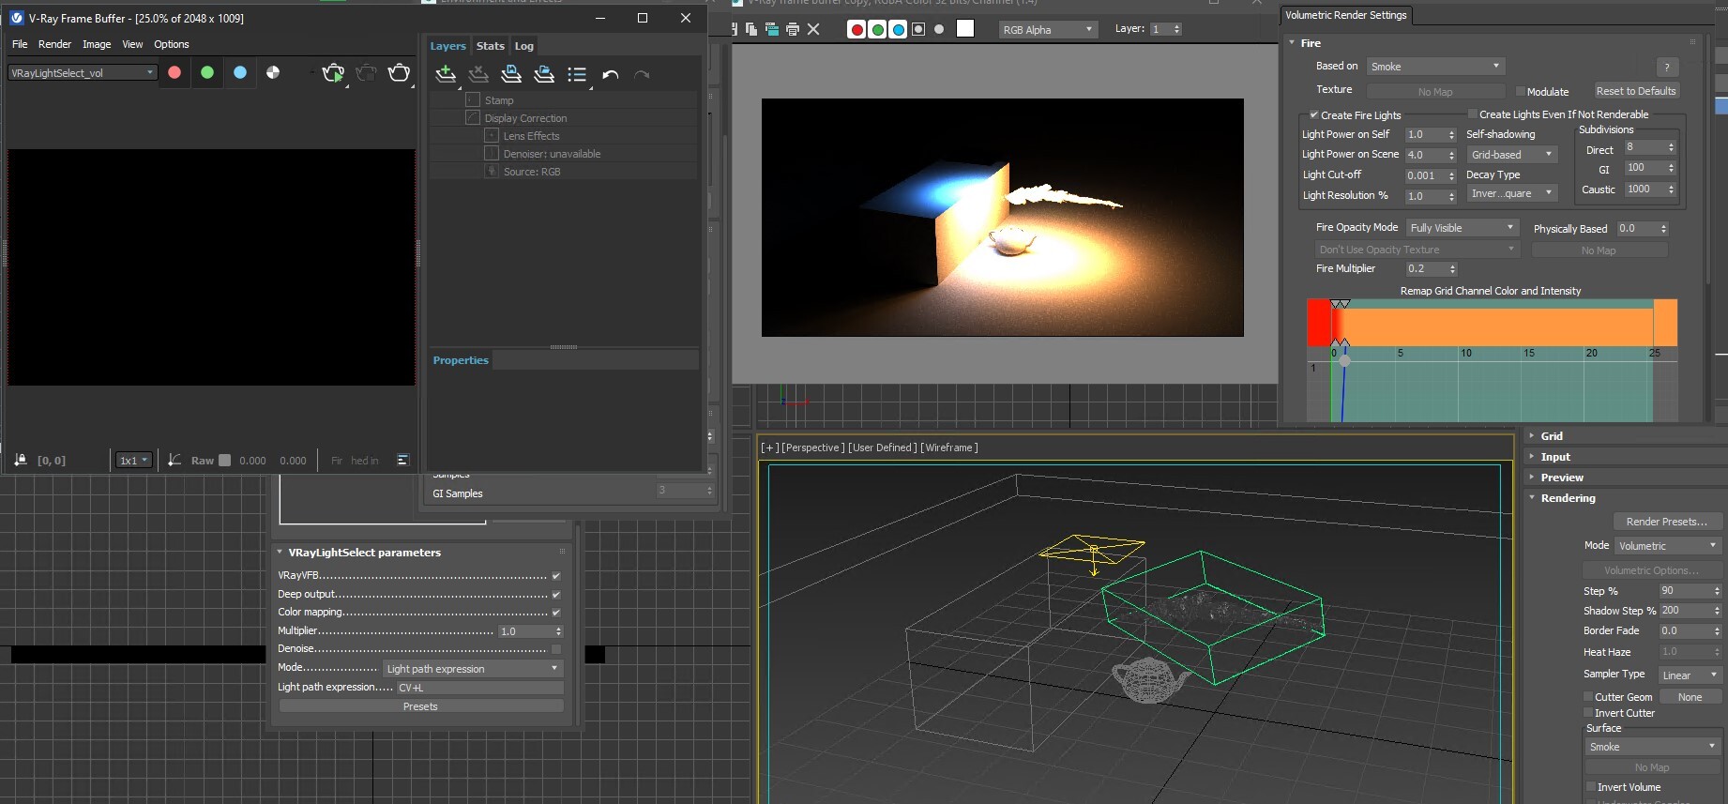Display alpha channel in frame buffer copy
The image size is (1728, 804).
pos(919,29)
